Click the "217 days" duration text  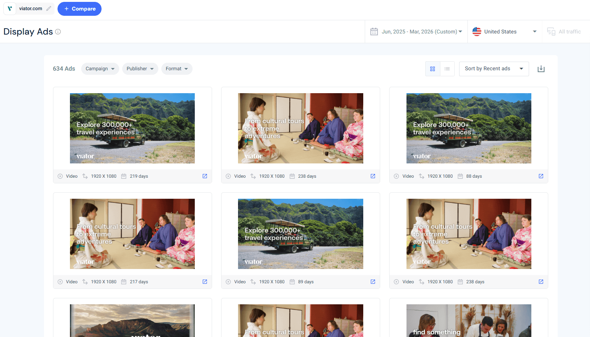(139, 282)
